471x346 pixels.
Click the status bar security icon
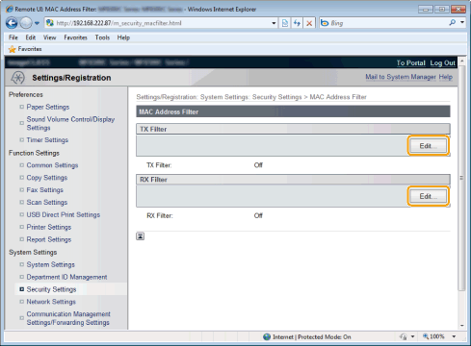[x=404, y=336]
